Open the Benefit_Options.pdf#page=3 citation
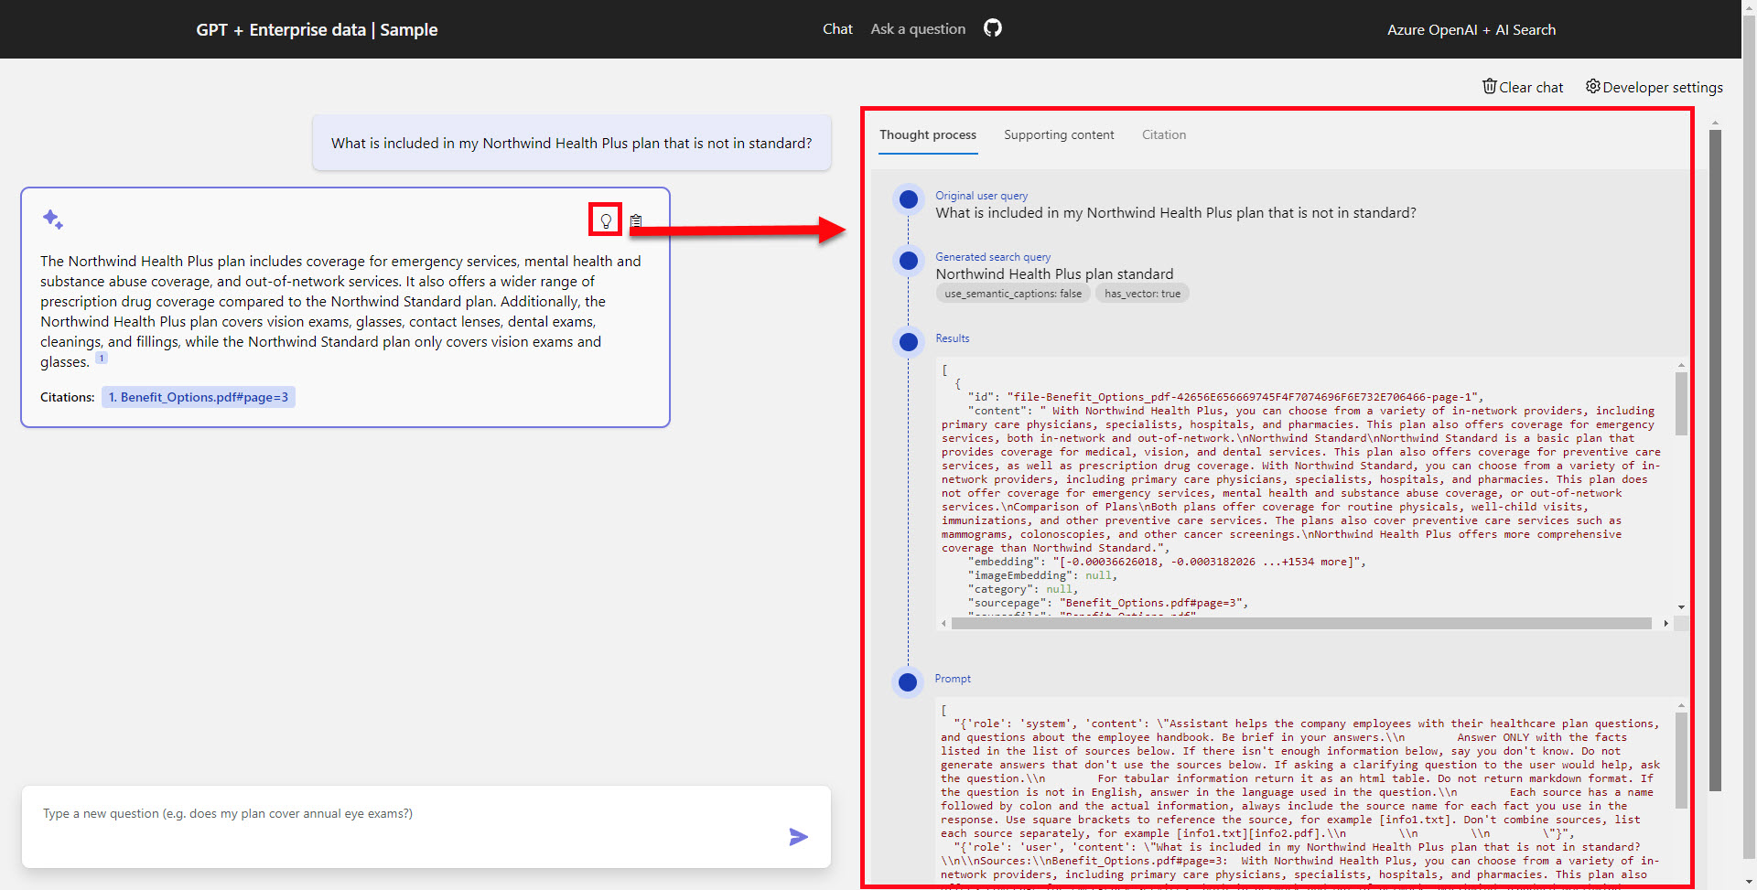 pyautogui.click(x=199, y=397)
